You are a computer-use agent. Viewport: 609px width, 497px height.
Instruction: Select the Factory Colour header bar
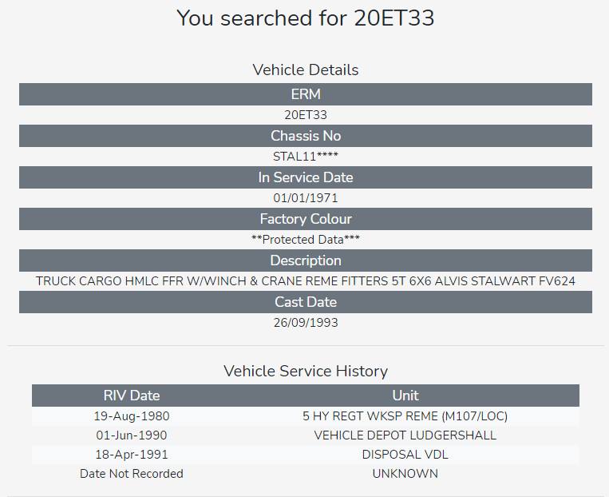[x=305, y=219]
